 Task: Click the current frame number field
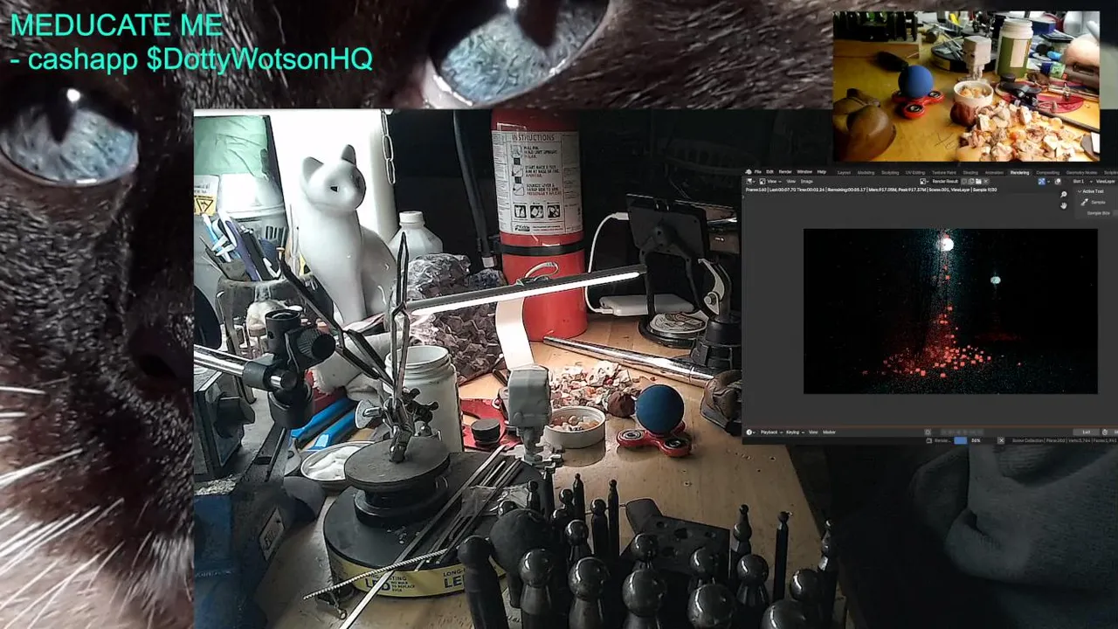[1087, 432]
